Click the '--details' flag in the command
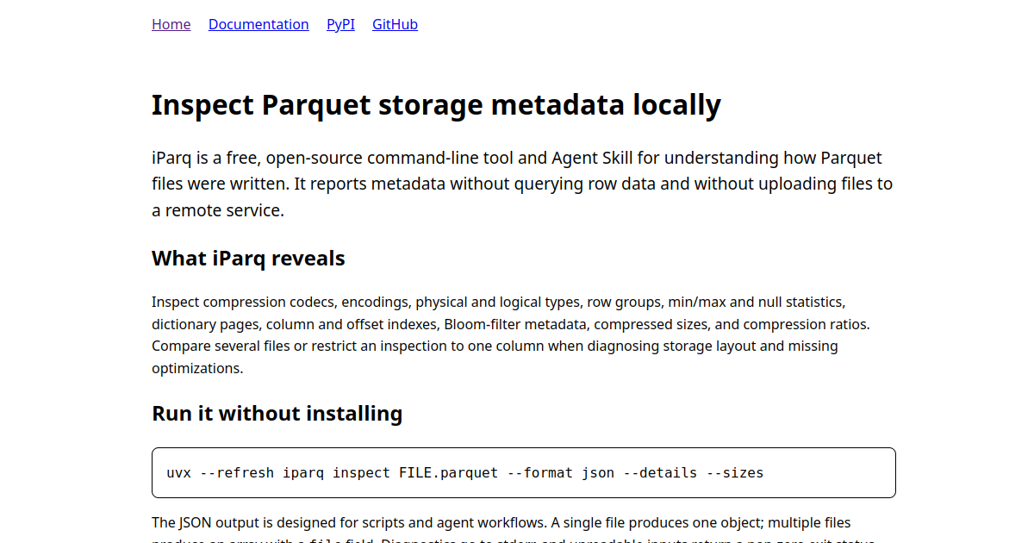Viewport: 1034px width, 543px height. coord(661,472)
